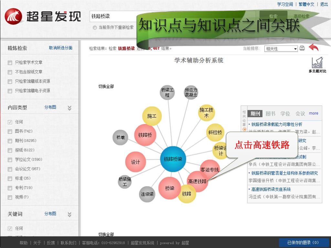Select the central 铁路桥梁 blue node

tap(173, 159)
